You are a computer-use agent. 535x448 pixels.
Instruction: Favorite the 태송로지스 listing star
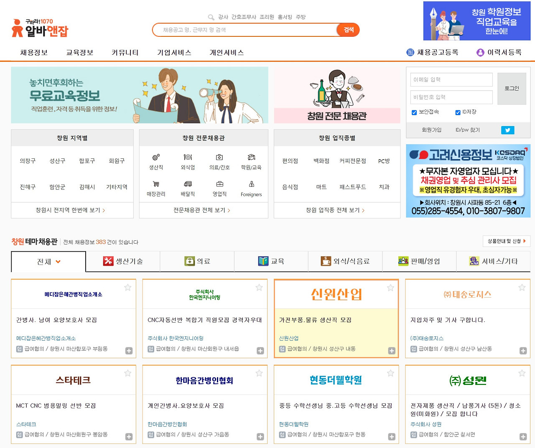tap(522, 288)
